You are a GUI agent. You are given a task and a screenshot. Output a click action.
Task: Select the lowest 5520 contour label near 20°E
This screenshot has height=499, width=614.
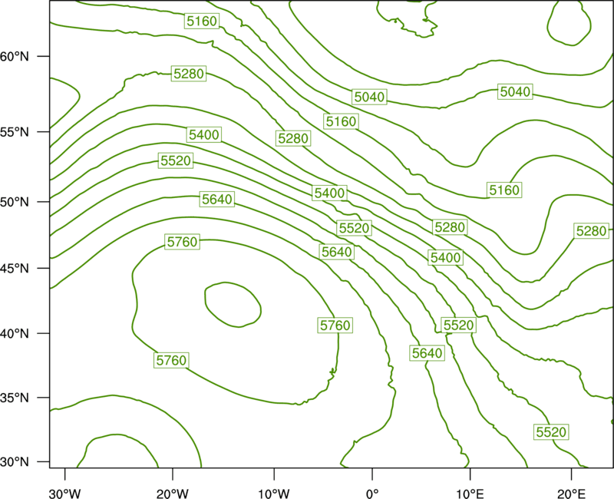click(551, 431)
